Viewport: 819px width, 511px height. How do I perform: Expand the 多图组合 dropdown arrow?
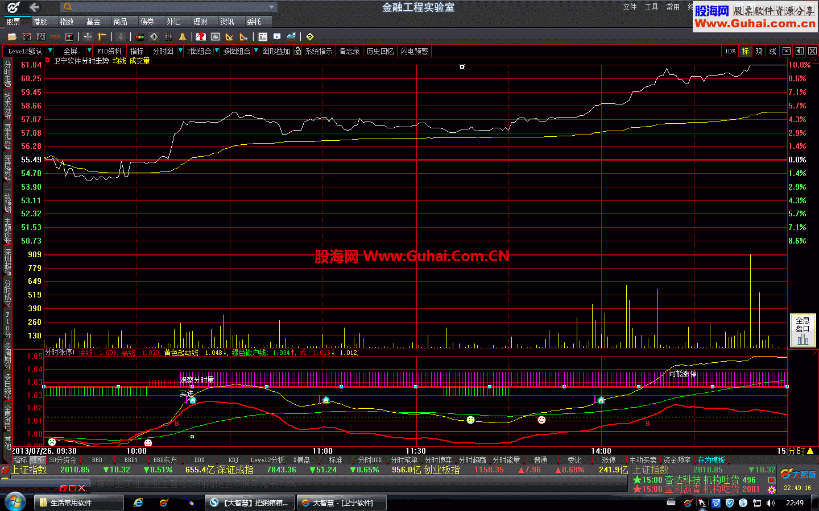click(255, 51)
